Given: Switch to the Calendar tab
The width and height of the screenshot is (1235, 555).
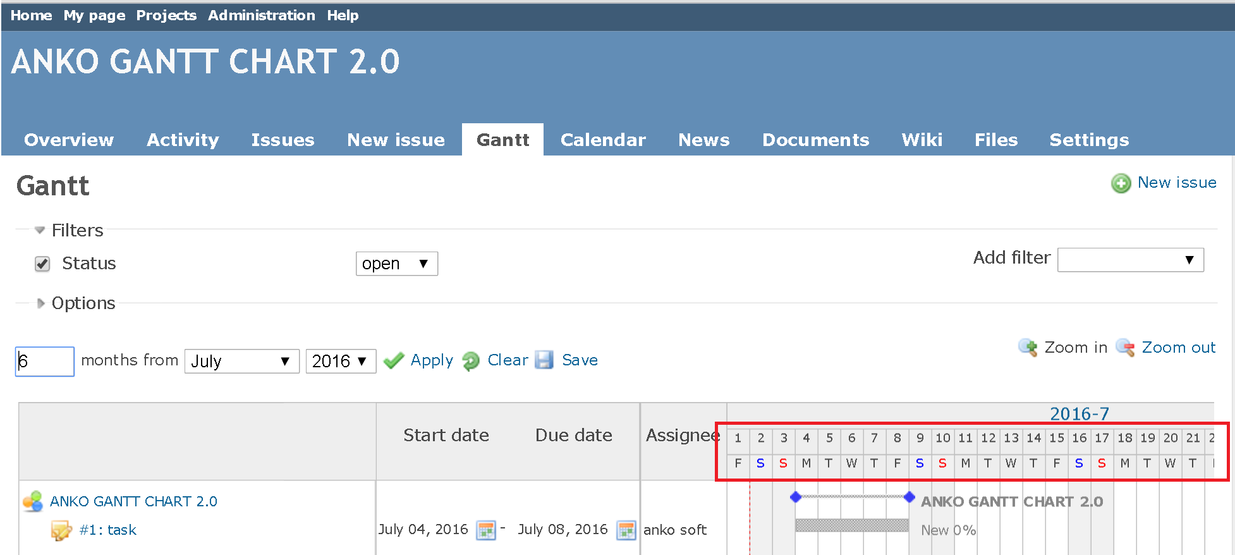Looking at the screenshot, I should pos(602,140).
